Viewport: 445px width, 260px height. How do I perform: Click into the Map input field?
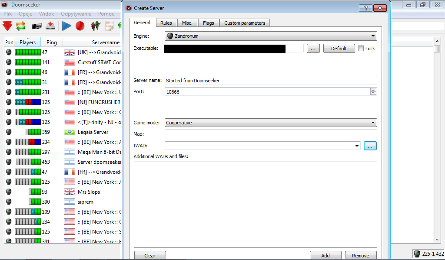270,134
